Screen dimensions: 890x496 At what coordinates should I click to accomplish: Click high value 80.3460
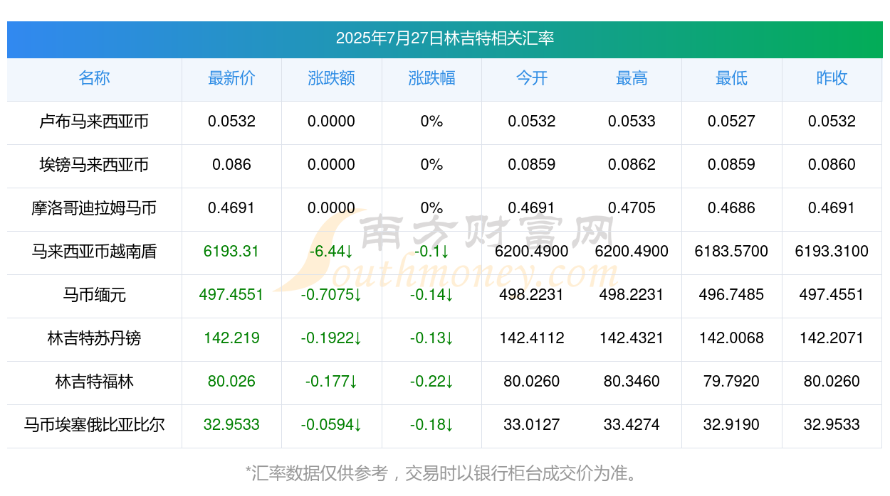632,382
